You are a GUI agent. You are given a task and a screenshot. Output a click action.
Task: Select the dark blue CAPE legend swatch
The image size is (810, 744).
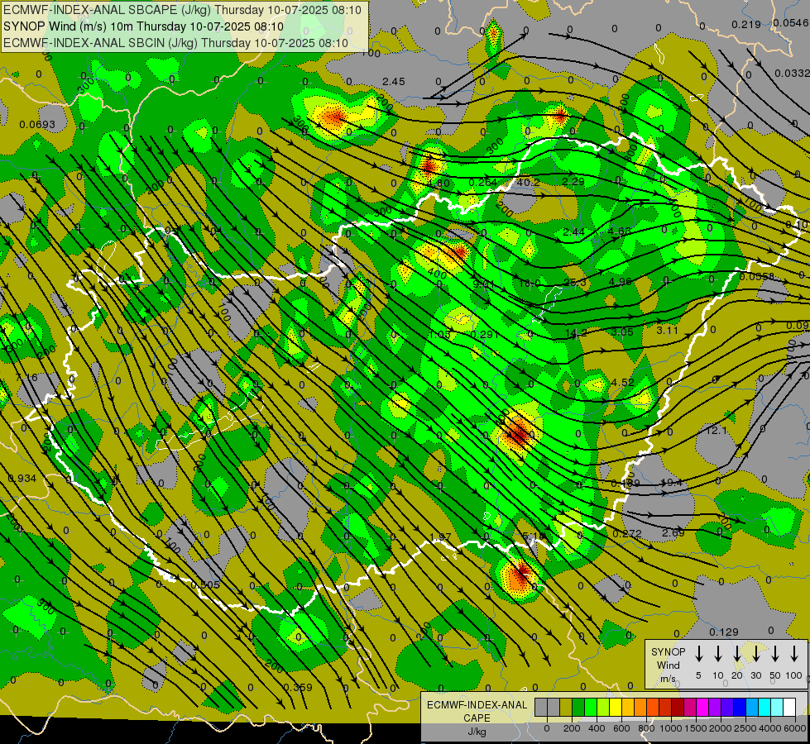(x=740, y=708)
